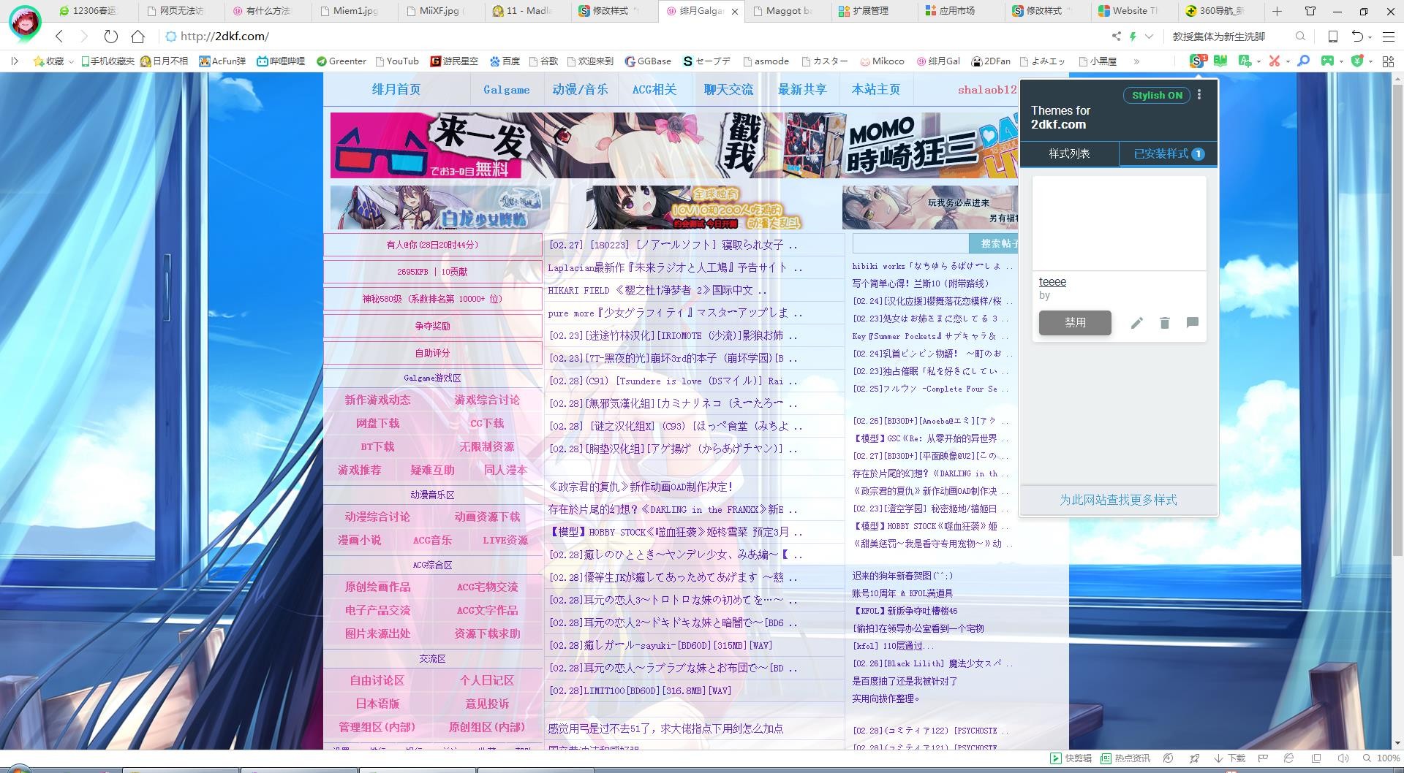
Task: Click the share icon in the address bar
Action: (x=1116, y=37)
